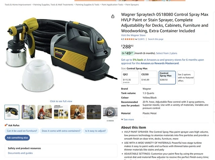The width and height of the screenshot is (215, 160).
Task: Open Tools & Home Improvement breadcrumb
Action: (18, 5)
